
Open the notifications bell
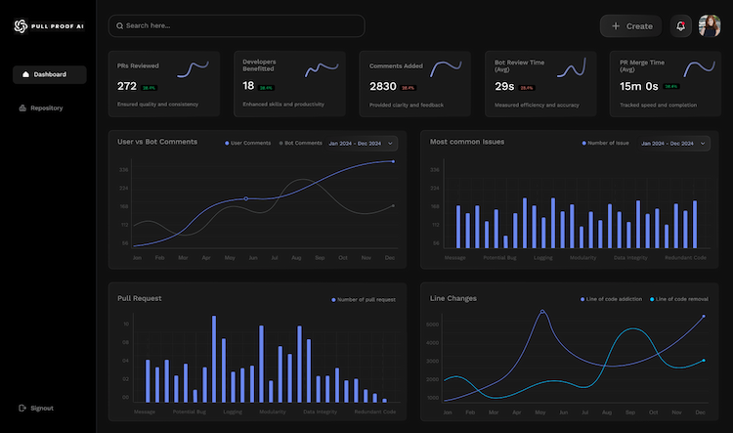(680, 26)
